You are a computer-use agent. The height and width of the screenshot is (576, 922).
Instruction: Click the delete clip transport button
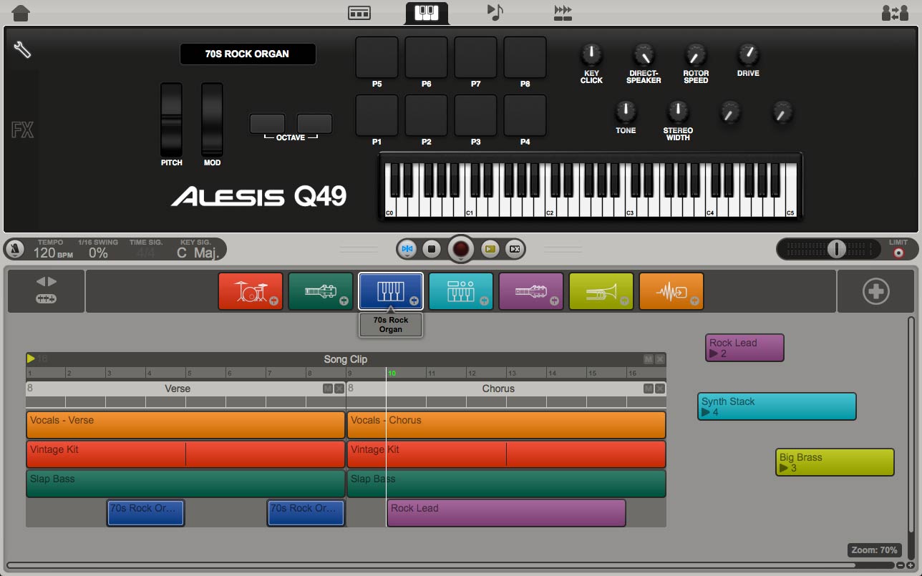514,249
